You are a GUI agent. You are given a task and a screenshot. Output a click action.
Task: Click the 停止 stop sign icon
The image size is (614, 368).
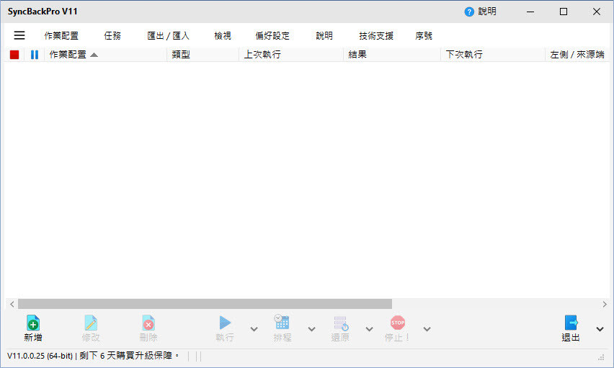tap(397, 323)
